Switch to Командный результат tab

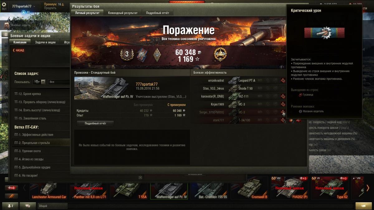coord(123,13)
